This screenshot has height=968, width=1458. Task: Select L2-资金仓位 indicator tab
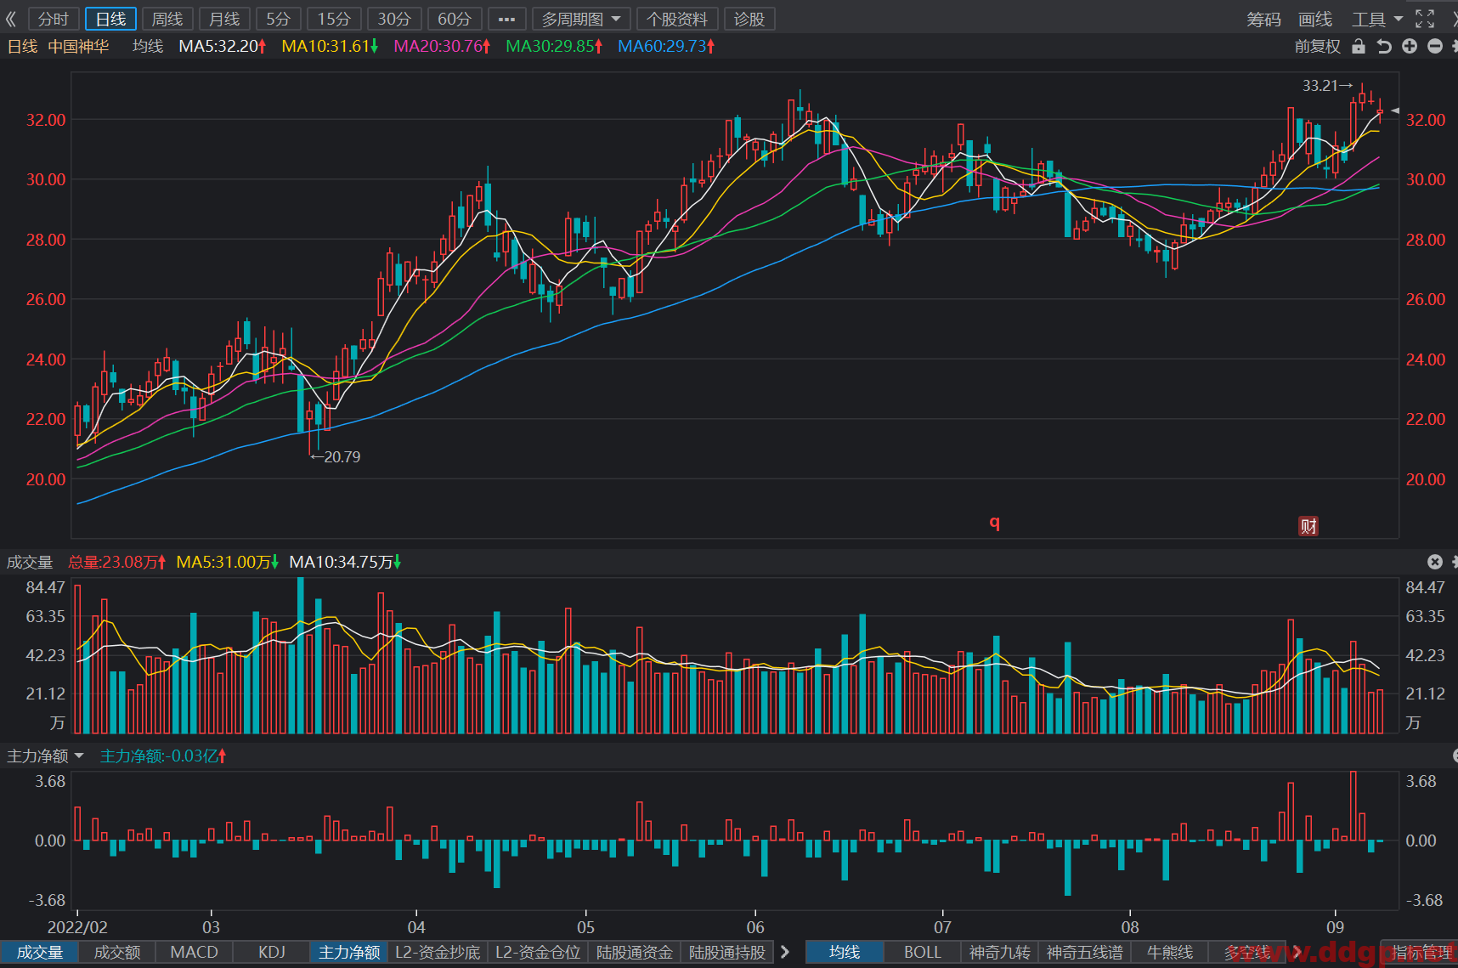pos(538,952)
